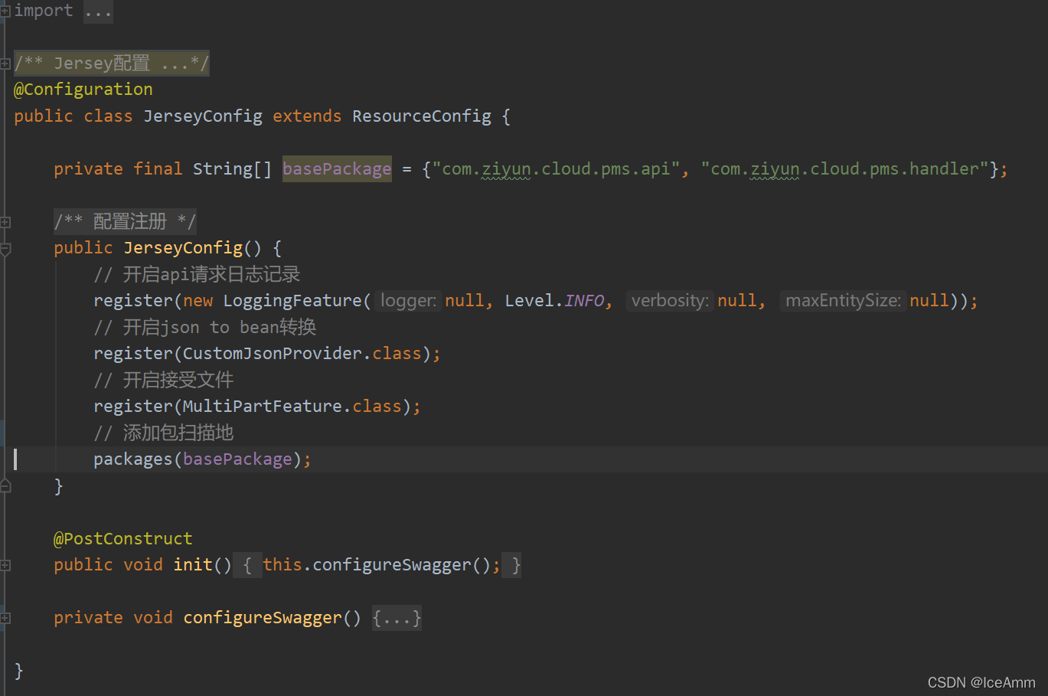Click the comment 添加包扫描地
1048x696 pixels.
click(x=163, y=433)
